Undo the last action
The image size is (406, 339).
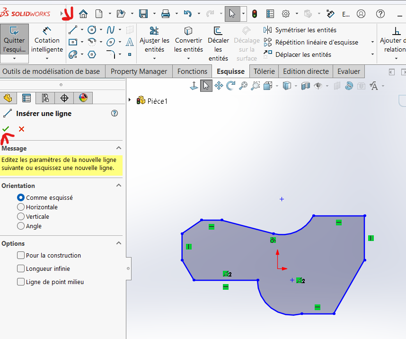[x=188, y=13]
